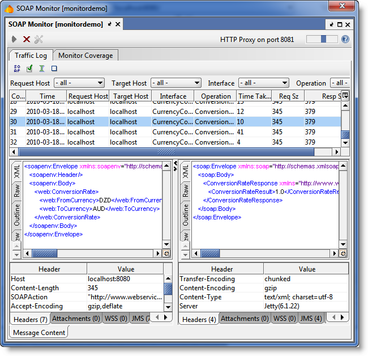Open the Operation filter dropdown

[x=340, y=83]
